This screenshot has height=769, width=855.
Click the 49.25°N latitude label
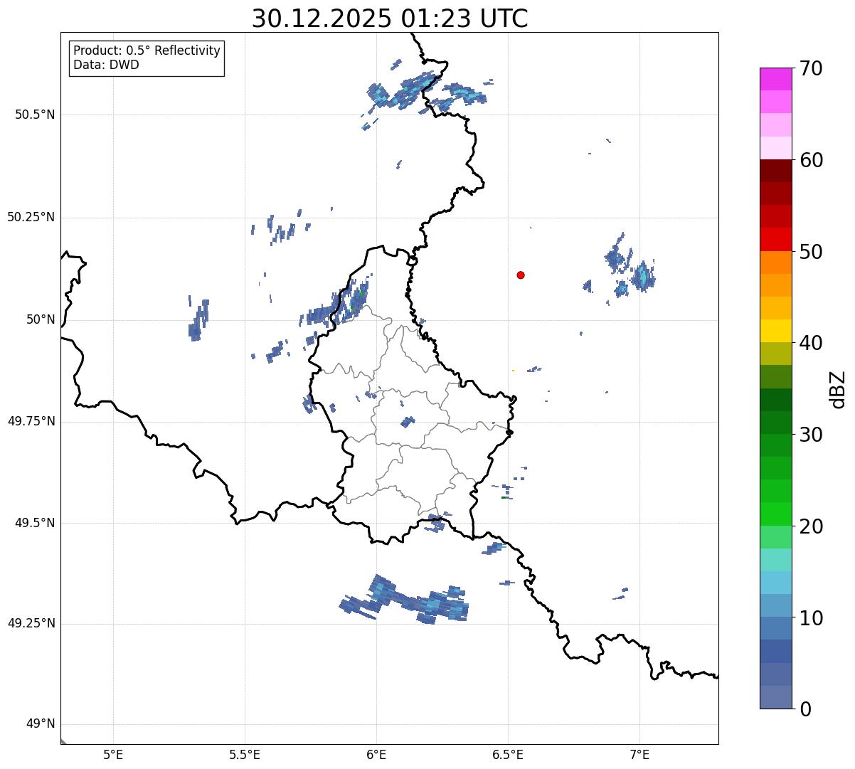(31, 624)
